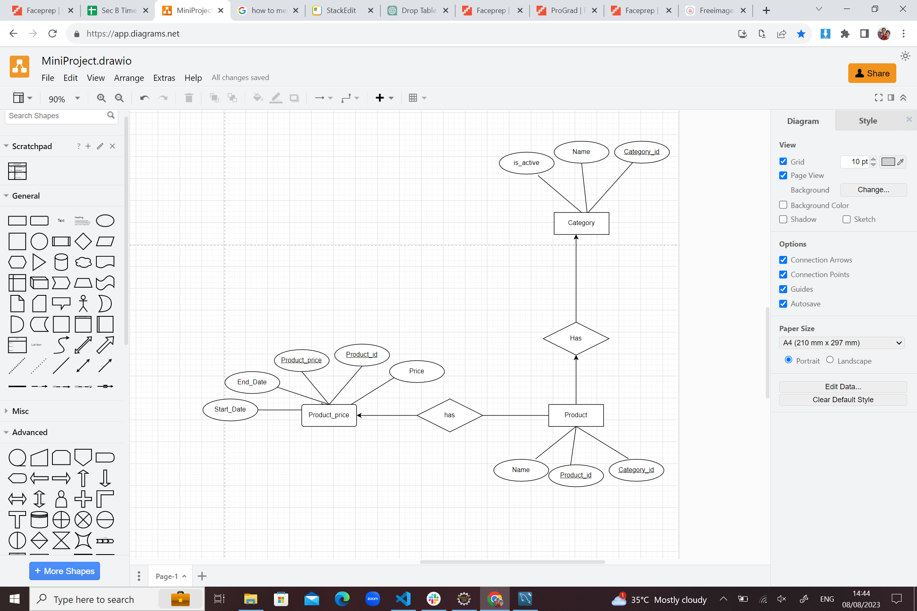Open the 90% zoom level dropdown
Screen dimensions: 917x611
coord(64,99)
